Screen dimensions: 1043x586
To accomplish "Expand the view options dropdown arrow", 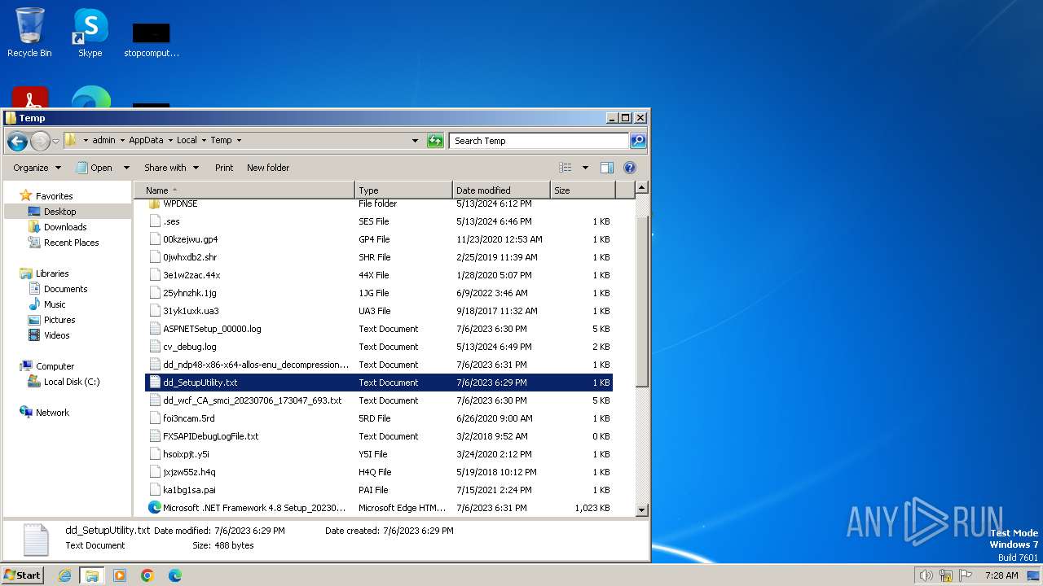I will point(585,168).
